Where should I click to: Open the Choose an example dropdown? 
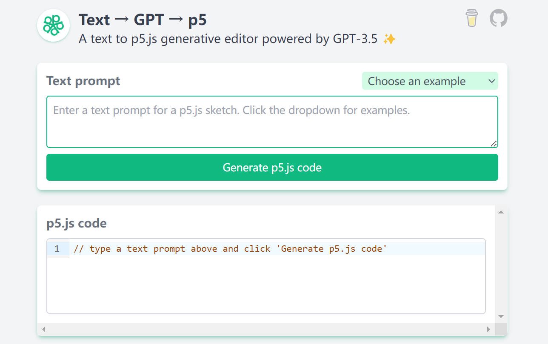[430, 81]
